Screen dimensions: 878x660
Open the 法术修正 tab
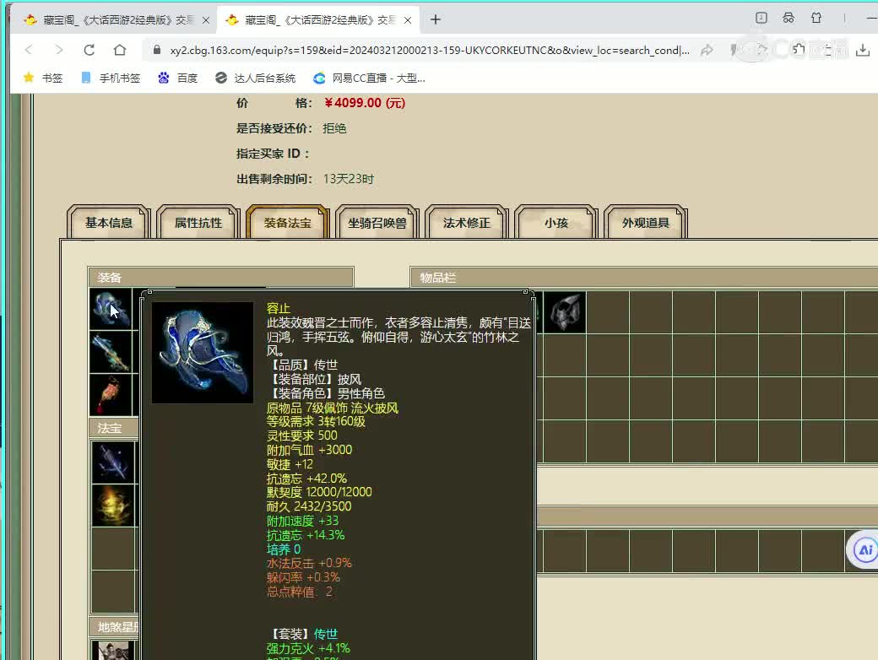point(466,223)
